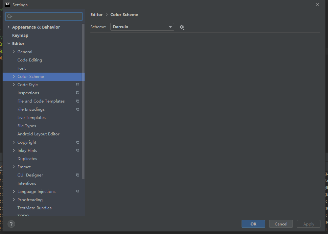The image size is (328, 234).
Task: Expand General under Editor
Action: [x=13, y=52]
